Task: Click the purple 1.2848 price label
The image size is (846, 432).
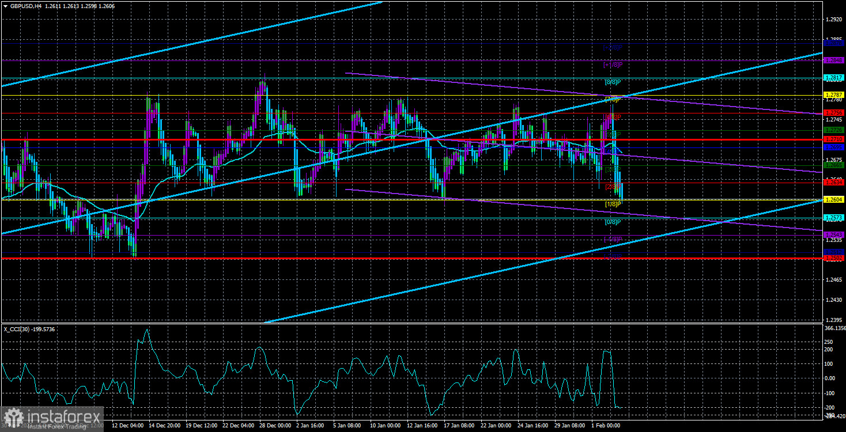Action: [834, 60]
